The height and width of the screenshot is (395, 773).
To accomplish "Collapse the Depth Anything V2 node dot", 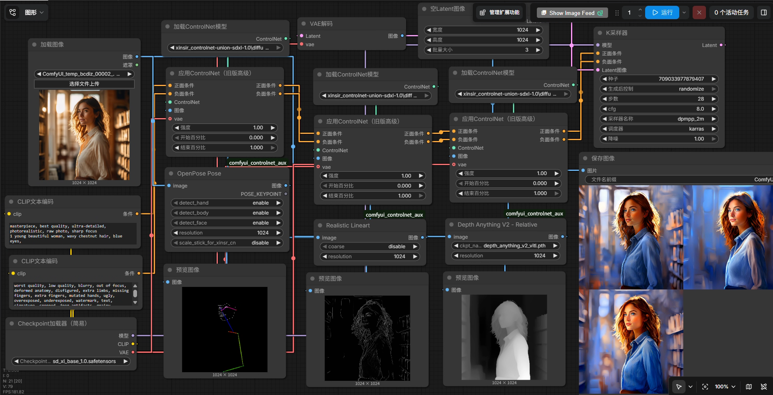I will [x=452, y=225].
